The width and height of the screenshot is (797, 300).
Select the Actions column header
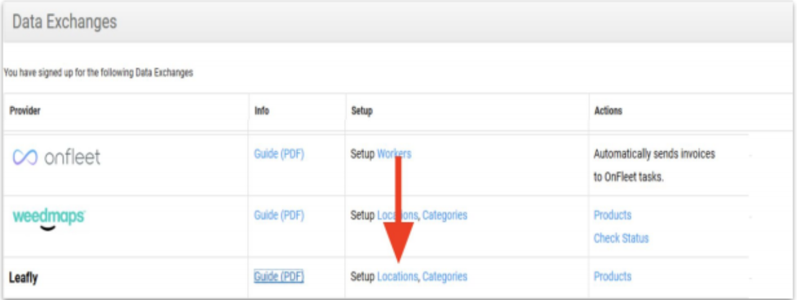(608, 111)
